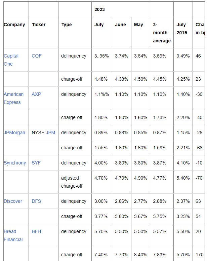Open the JPMorgan company link
This screenshot has height=261, width=207.
coord(14,133)
